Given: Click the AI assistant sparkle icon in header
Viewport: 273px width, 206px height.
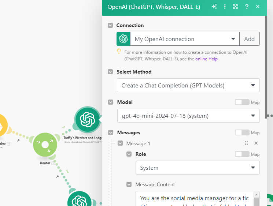Looking at the screenshot, I should [214, 7].
